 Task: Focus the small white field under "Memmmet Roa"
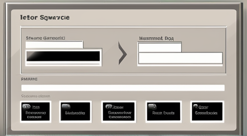coord(160,47)
